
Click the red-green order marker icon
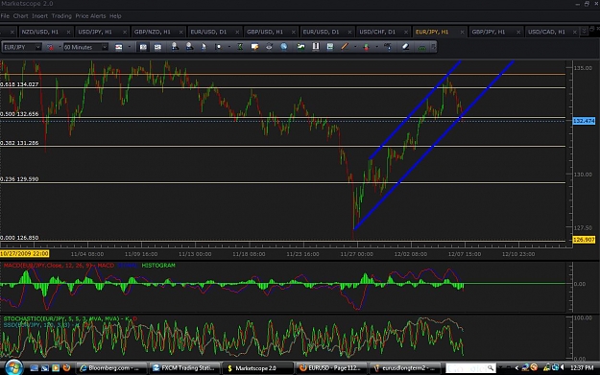pos(366,47)
